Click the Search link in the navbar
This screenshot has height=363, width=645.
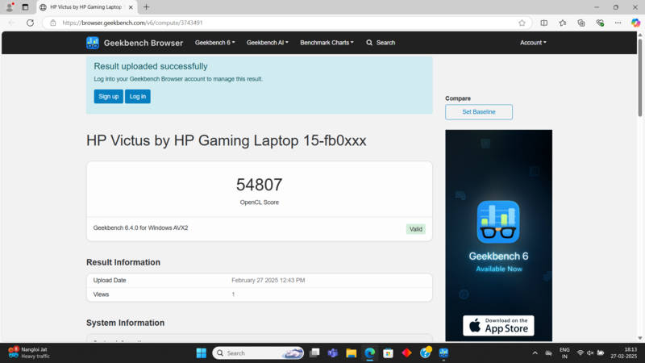[x=381, y=43]
